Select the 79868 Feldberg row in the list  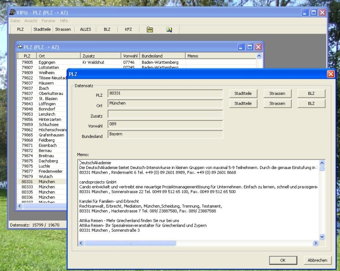pos(47,140)
